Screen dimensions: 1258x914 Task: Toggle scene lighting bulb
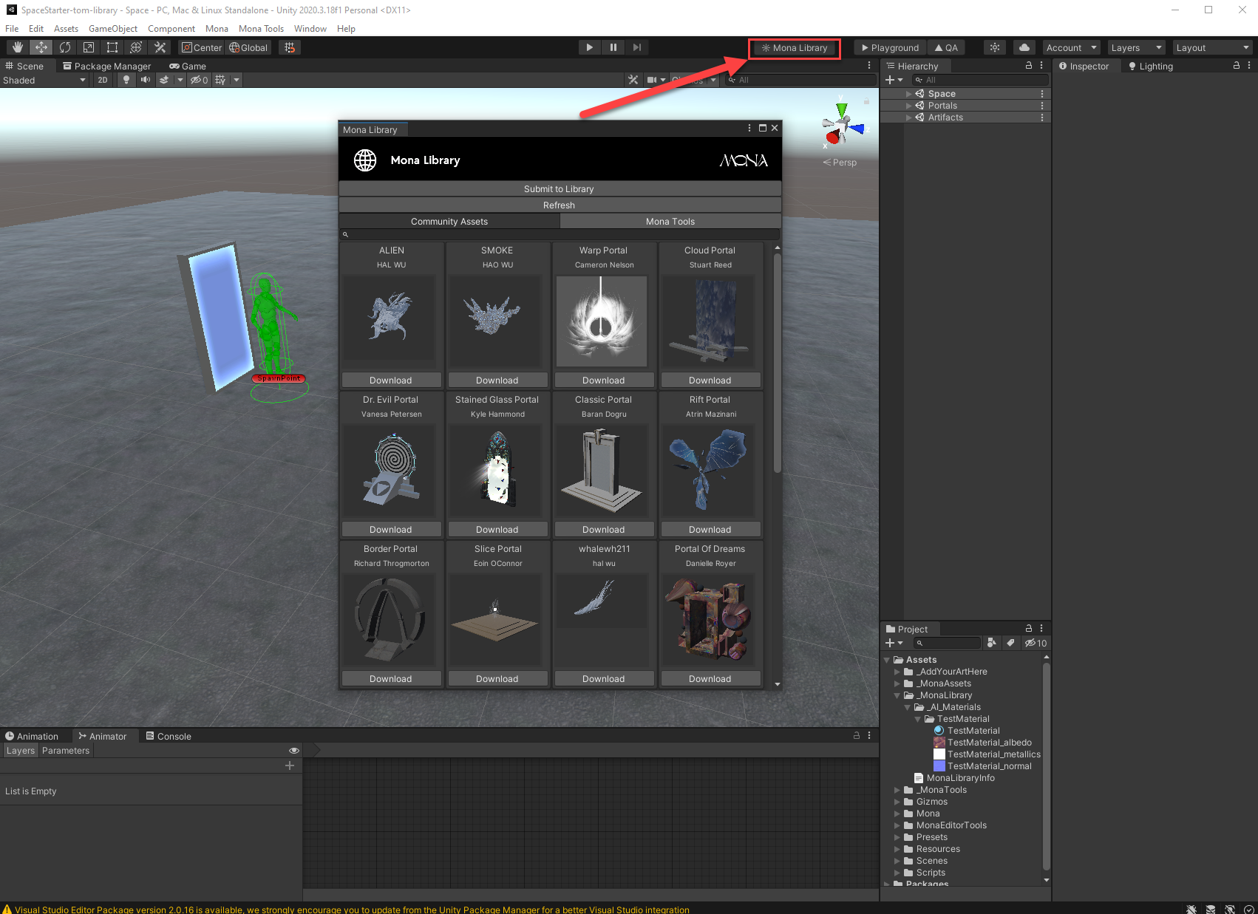126,80
